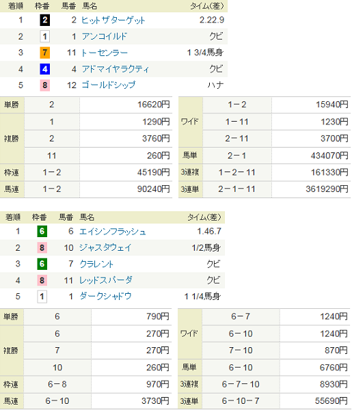Select the 馬単 payout 6760円 cell
The image size is (352, 410).
[314, 368]
